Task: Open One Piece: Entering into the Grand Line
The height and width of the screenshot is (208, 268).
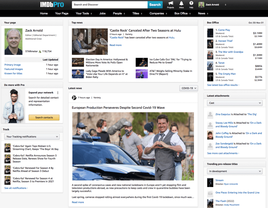Action: (x=237, y=193)
